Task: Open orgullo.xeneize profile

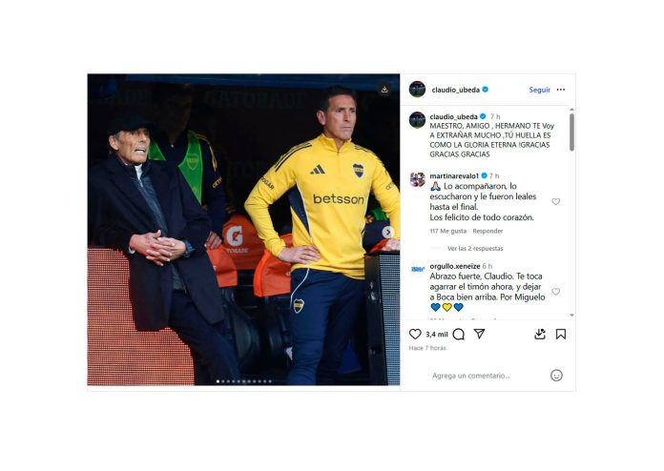Action: [x=455, y=266]
